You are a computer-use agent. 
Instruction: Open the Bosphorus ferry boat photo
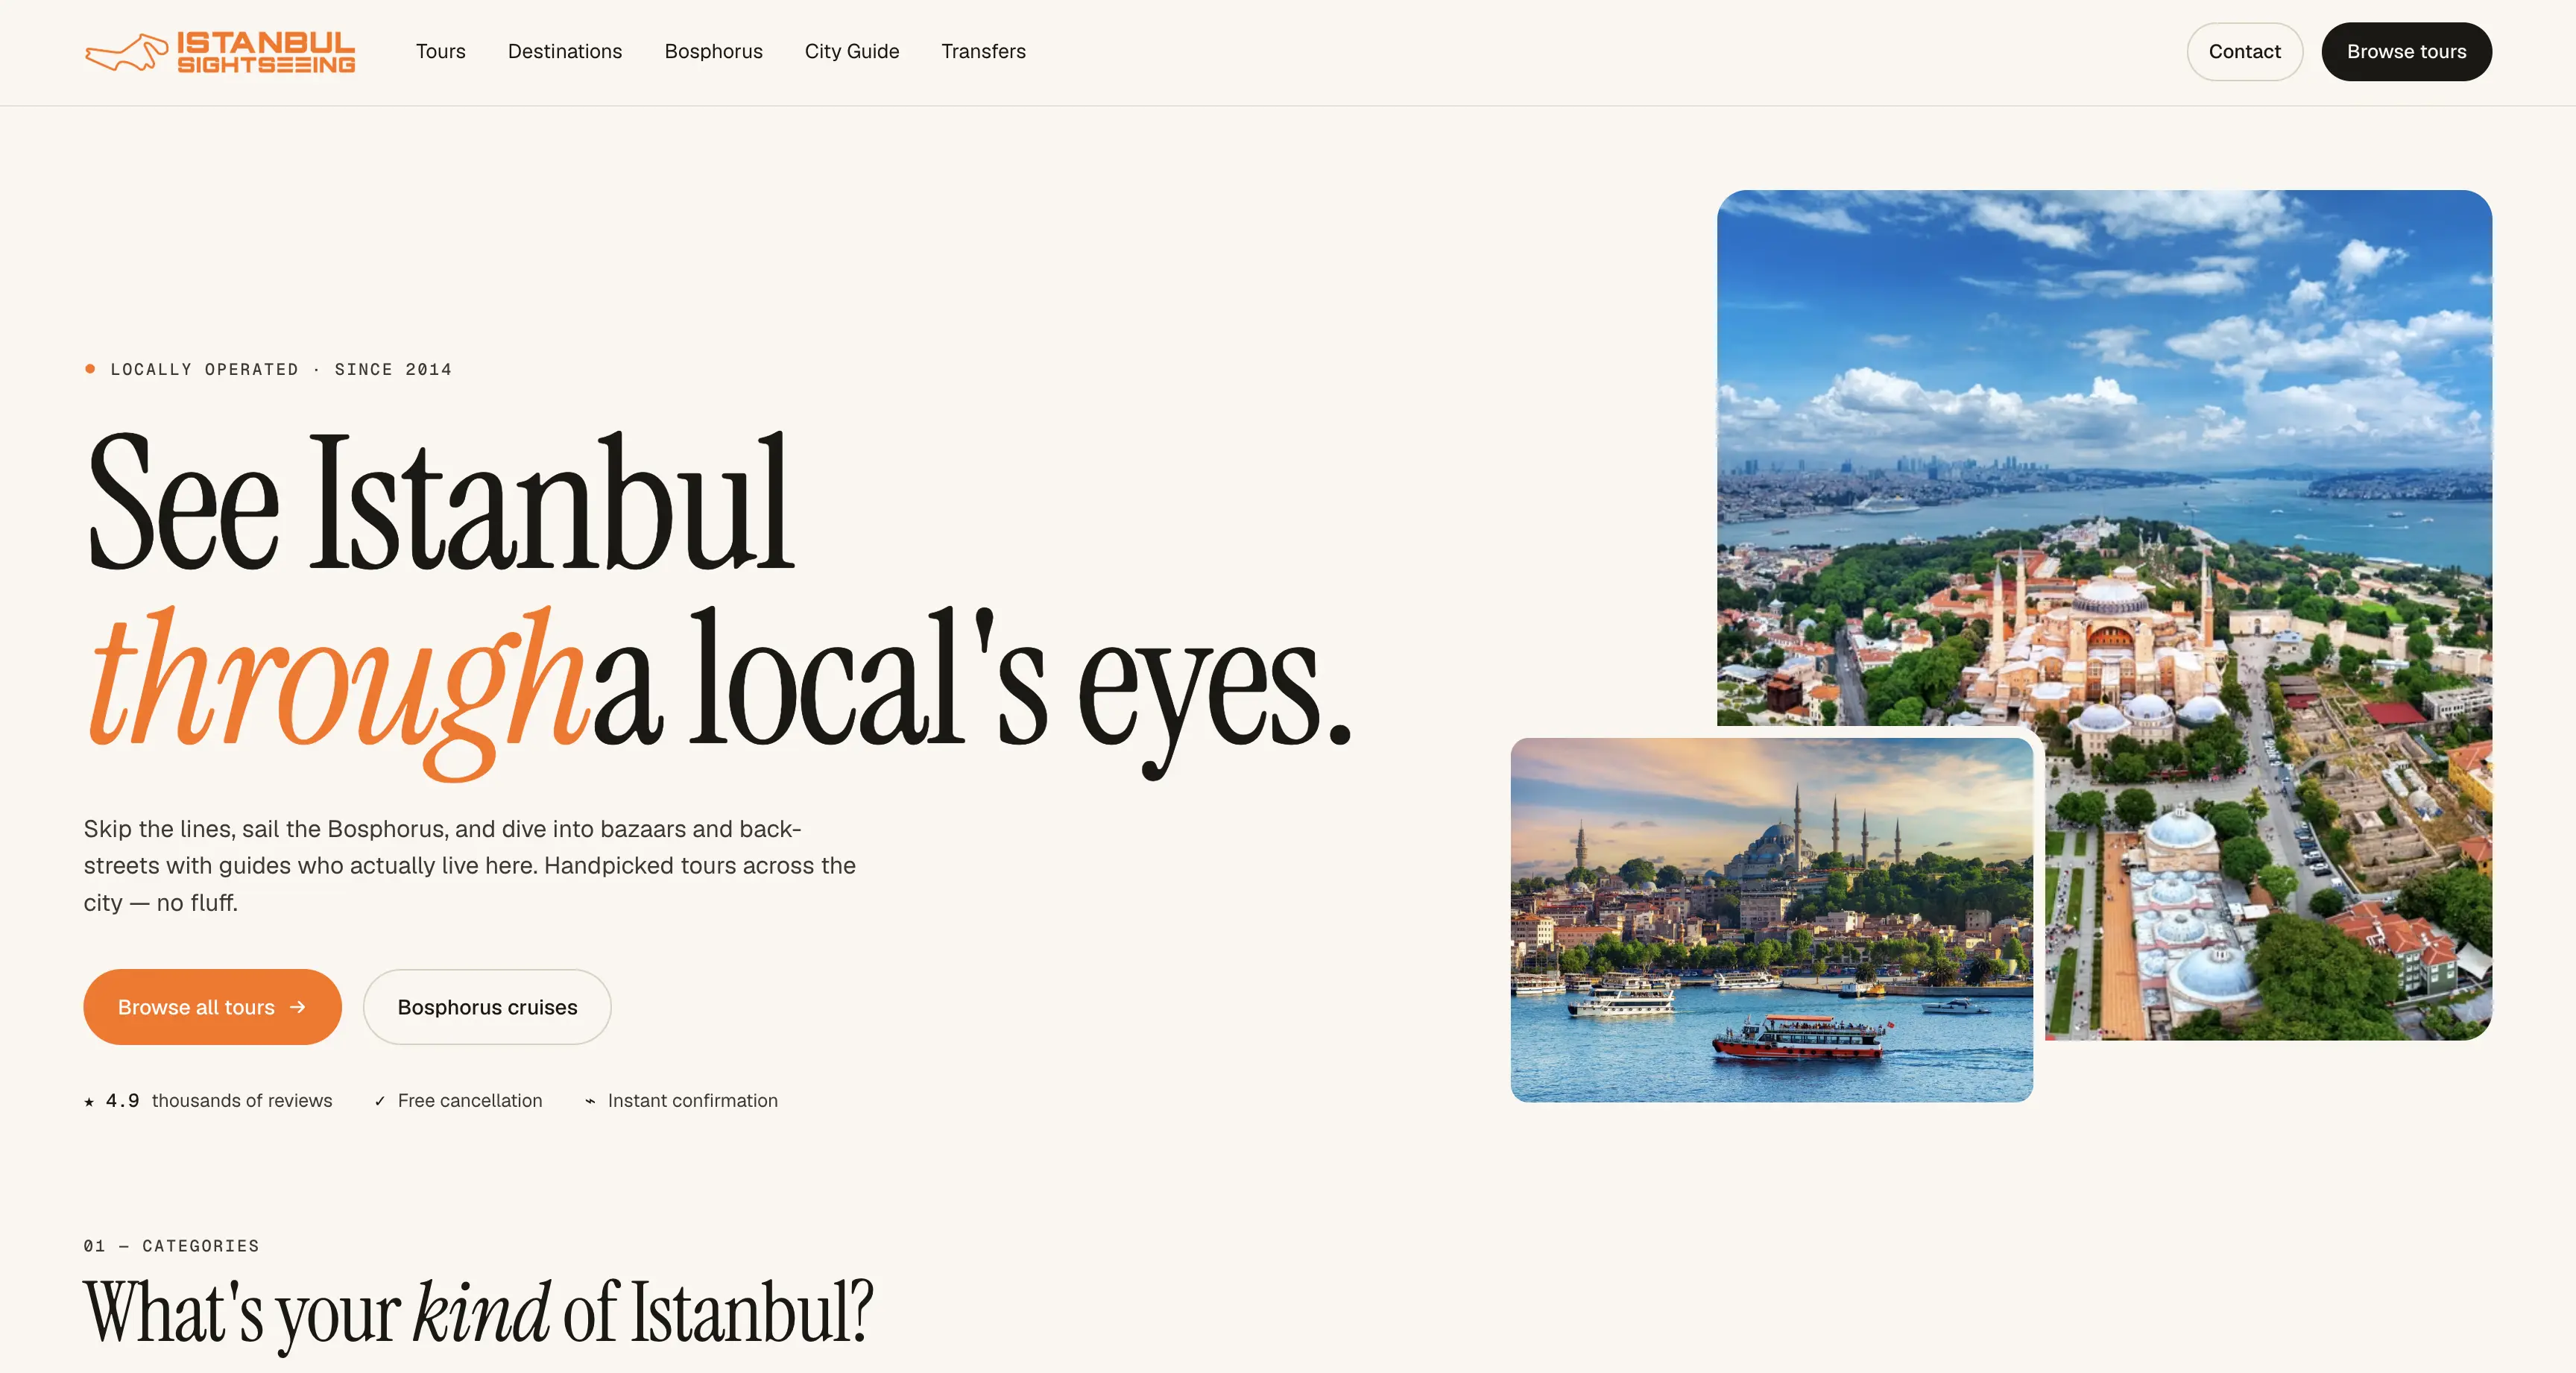pos(1771,920)
